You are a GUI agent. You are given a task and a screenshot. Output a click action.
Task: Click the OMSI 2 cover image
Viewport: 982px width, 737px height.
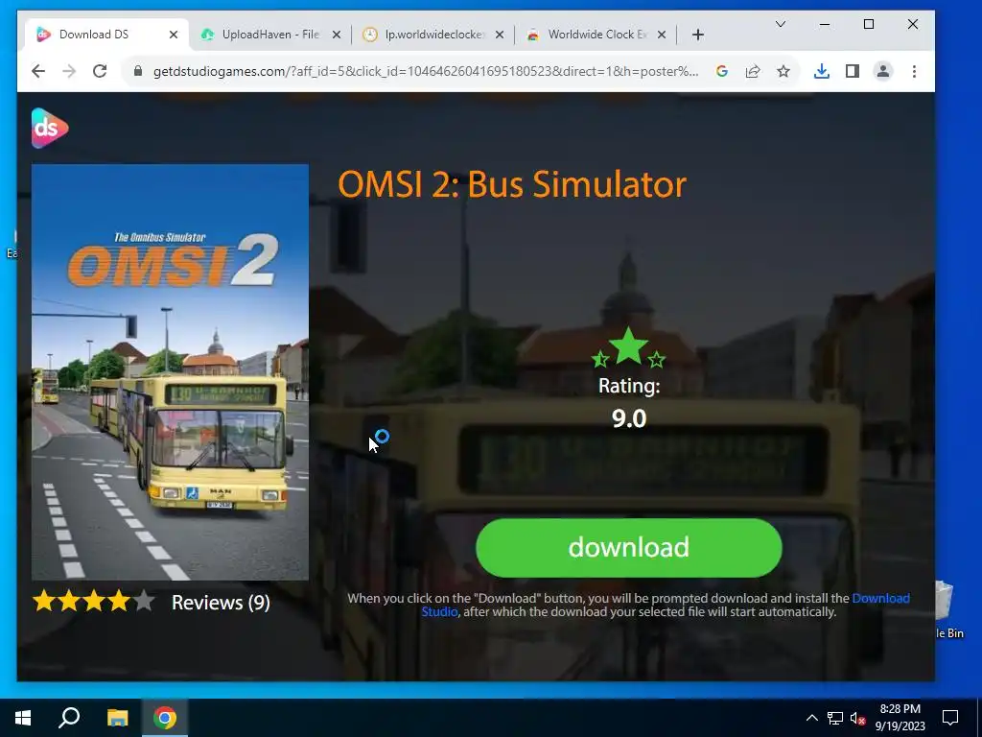170,371
